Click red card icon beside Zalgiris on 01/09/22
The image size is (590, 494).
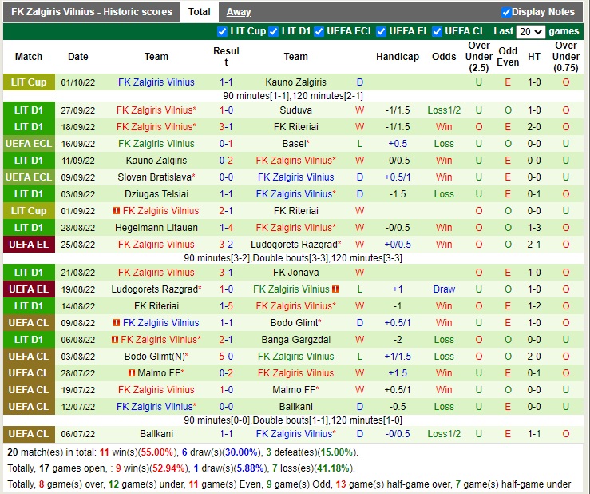[x=117, y=211]
